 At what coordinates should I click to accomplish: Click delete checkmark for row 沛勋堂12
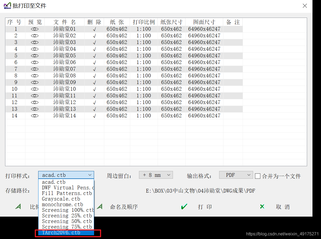94,103
